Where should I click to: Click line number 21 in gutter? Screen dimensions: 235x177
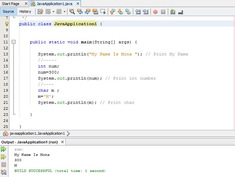[x=6, y=102]
